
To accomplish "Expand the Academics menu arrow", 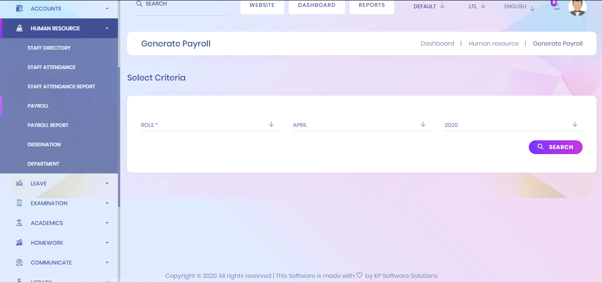I will click(107, 223).
